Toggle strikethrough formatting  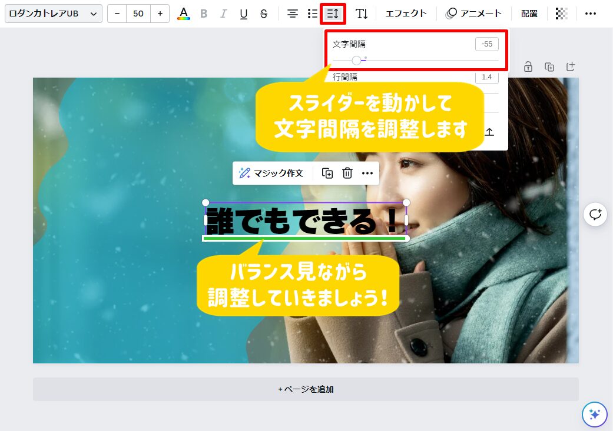pos(264,14)
